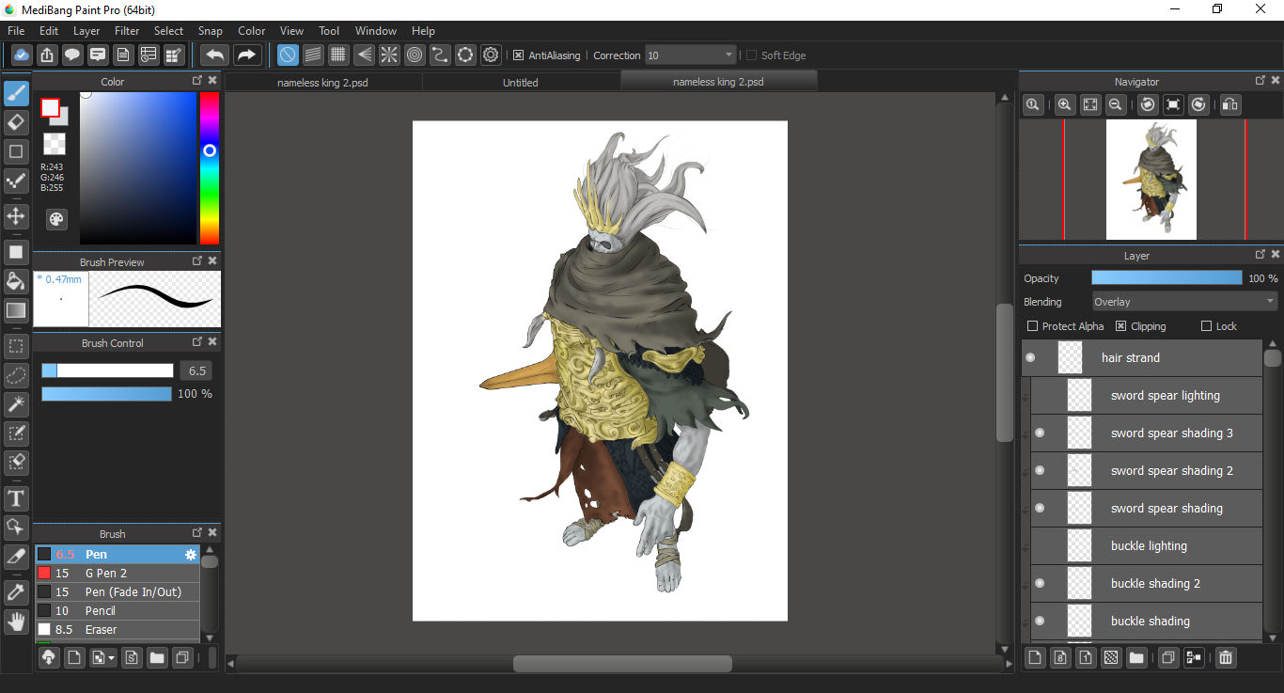
Task: Select the Text tool
Action: pos(16,497)
